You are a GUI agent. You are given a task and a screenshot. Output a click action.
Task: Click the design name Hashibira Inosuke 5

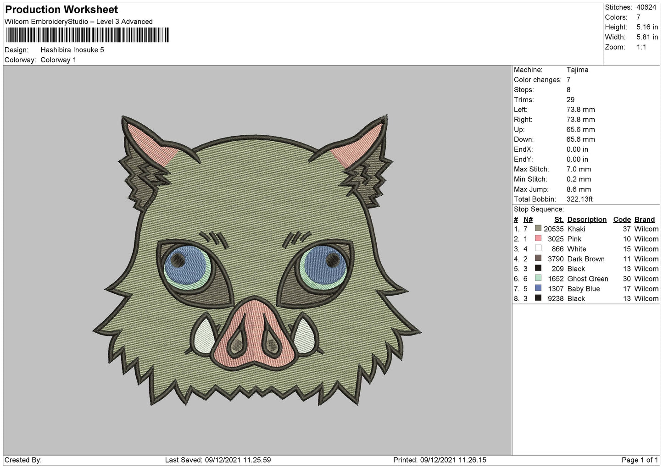pyautogui.click(x=72, y=50)
